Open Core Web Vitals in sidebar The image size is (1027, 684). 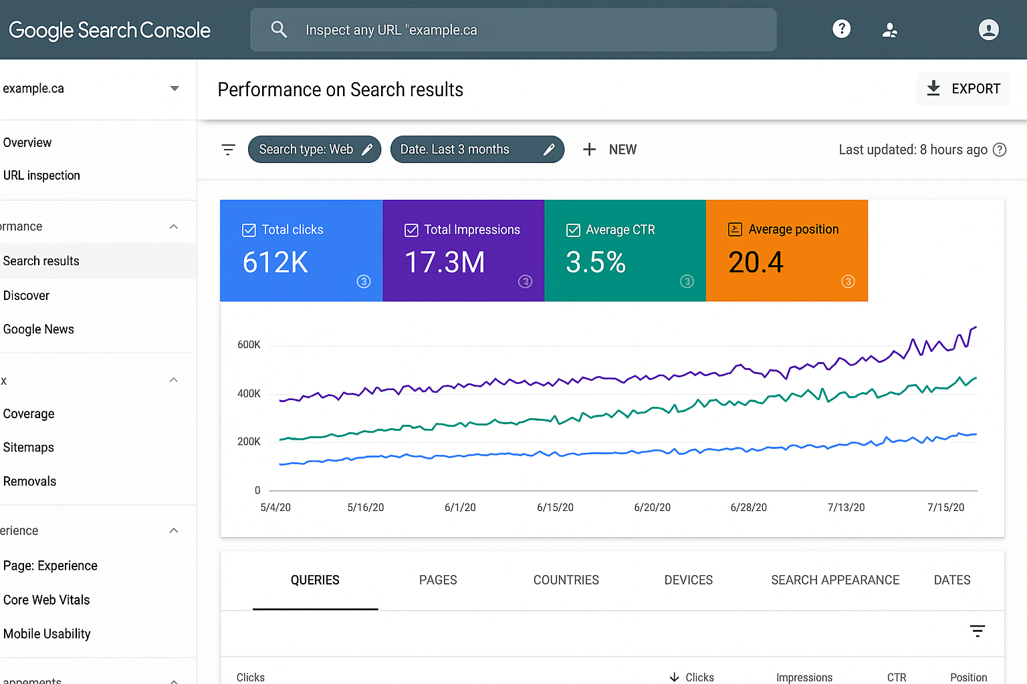click(x=47, y=600)
